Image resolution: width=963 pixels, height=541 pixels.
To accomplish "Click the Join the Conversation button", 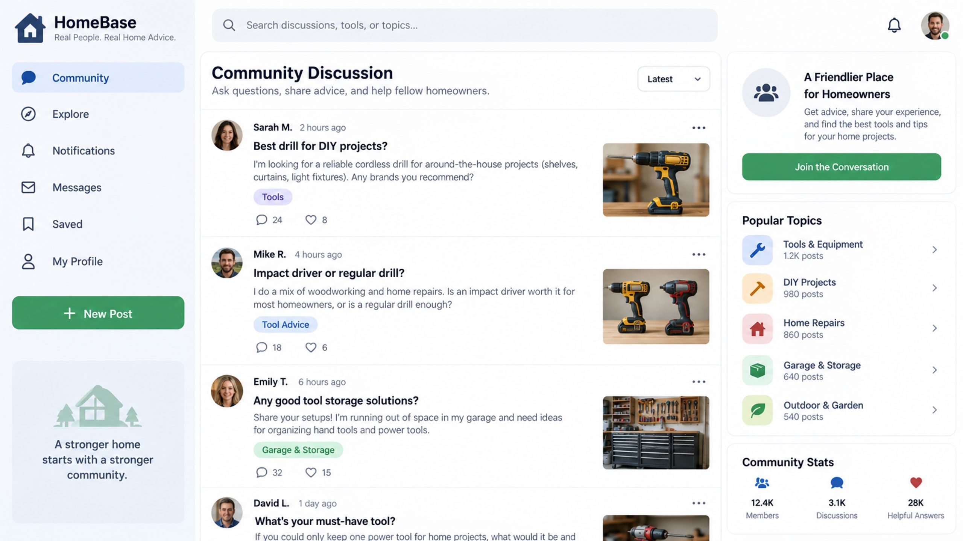I will coord(841,167).
